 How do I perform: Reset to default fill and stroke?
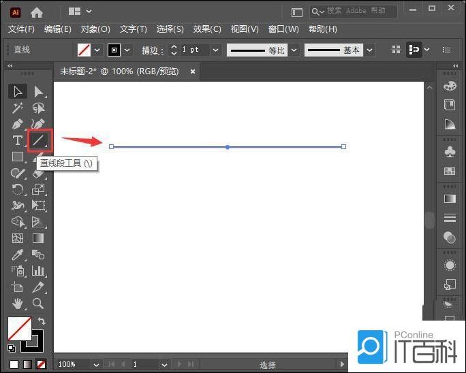(x=12, y=348)
